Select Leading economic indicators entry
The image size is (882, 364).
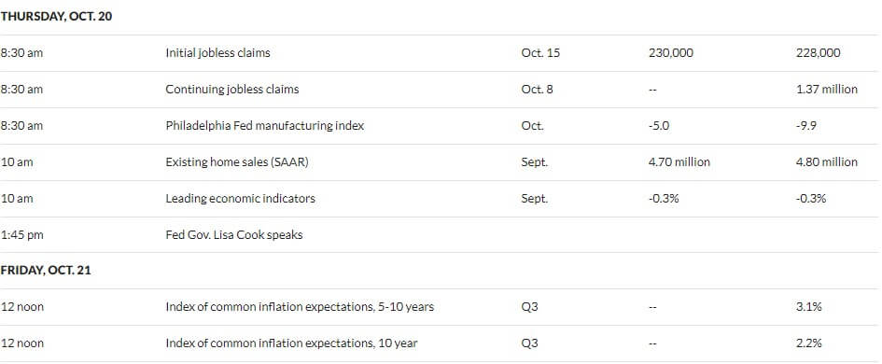tap(240, 199)
